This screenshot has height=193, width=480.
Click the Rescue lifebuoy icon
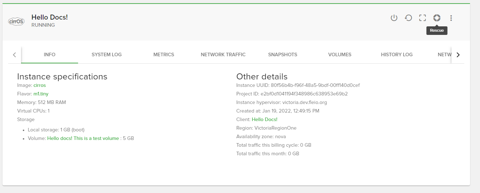(437, 18)
